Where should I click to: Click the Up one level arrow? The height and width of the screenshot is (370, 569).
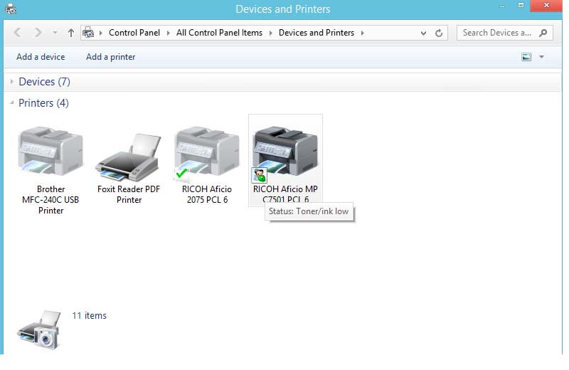[x=71, y=33]
